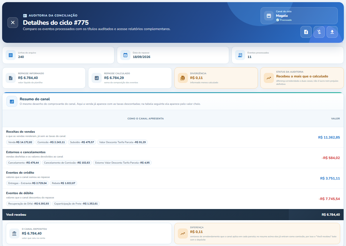
Task: Click the Valor column header
Action: coord(335,119)
